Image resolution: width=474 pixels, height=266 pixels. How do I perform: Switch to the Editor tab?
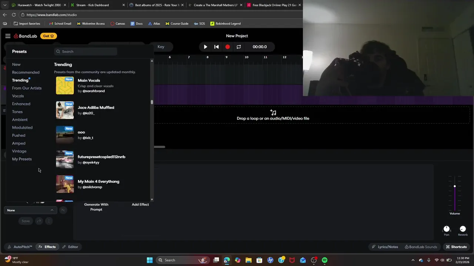click(x=70, y=247)
